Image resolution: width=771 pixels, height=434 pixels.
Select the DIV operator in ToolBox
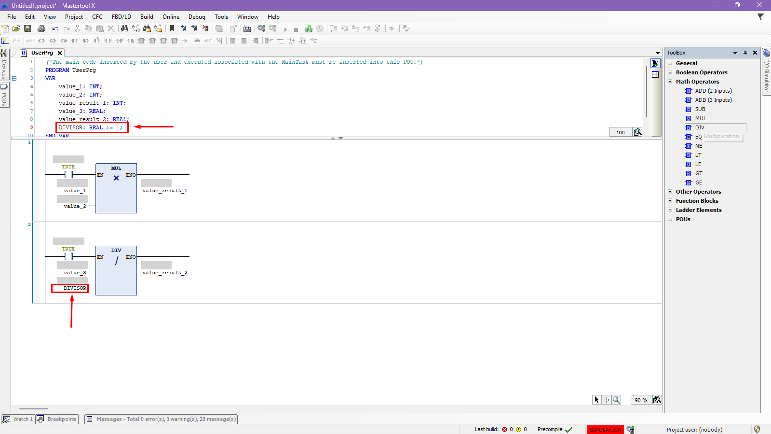pyautogui.click(x=700, y=127)
